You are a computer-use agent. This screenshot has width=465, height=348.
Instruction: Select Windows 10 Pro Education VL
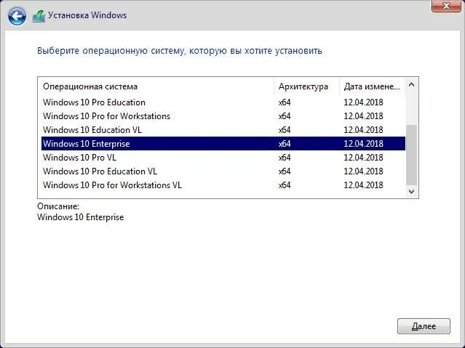tap(223, 171)
